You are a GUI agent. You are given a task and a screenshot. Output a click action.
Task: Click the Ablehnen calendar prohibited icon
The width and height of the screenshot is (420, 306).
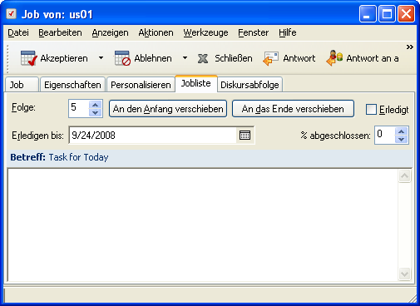pyautogui.click(x=122, y=58)
